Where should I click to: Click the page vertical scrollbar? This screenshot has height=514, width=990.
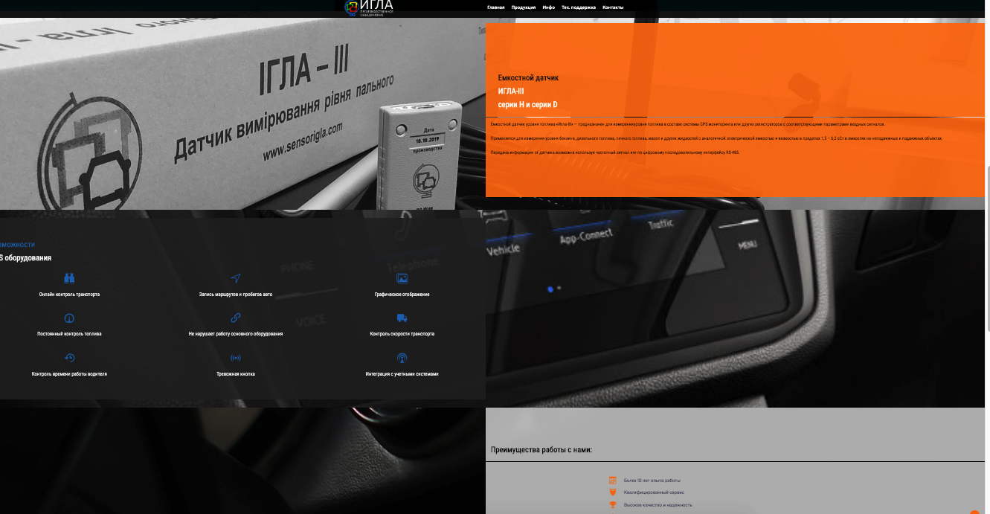[x=987, y=249]
